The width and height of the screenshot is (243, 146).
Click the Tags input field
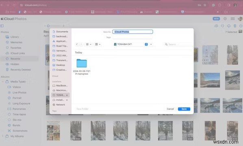click(x=132, y=37)
